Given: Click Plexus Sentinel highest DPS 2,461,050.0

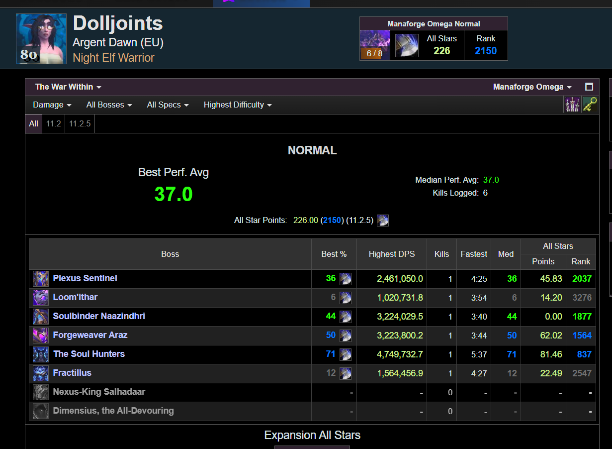Looking at the screenshot, I should click(400, 279).
